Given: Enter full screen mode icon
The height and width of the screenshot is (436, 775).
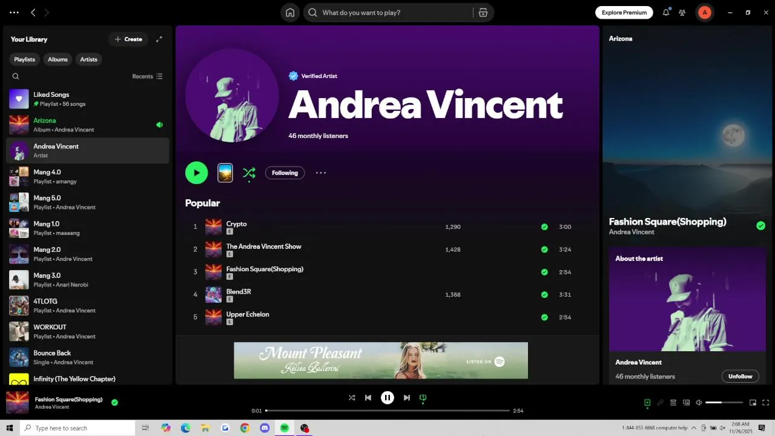Looking at the screenshot, I should [x=766, y=403].
